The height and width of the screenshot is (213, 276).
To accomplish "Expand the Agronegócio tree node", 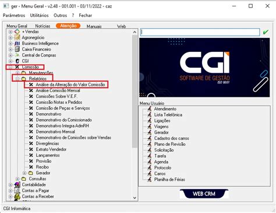I will click(x=10, y=37).
